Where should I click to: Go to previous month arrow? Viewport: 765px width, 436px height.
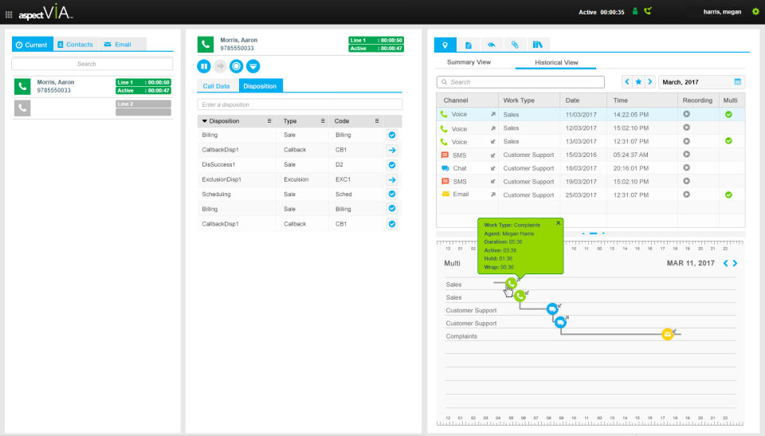[x=627, y=82]
